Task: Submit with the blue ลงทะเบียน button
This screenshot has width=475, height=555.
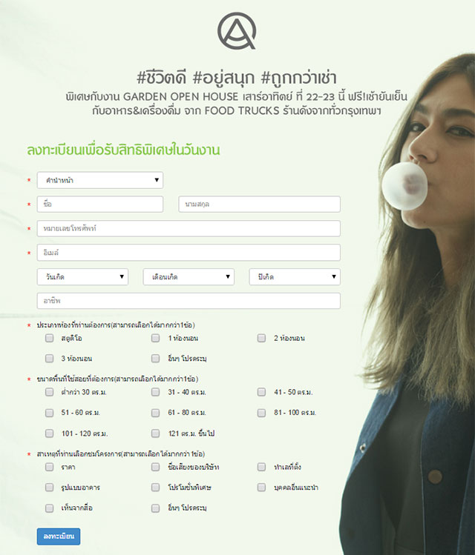Action: (x=59, y=536)
